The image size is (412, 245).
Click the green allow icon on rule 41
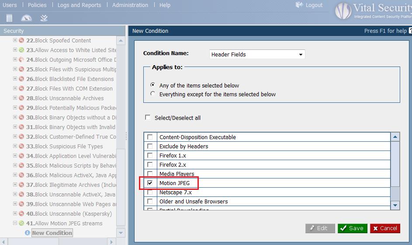point(21,223)
